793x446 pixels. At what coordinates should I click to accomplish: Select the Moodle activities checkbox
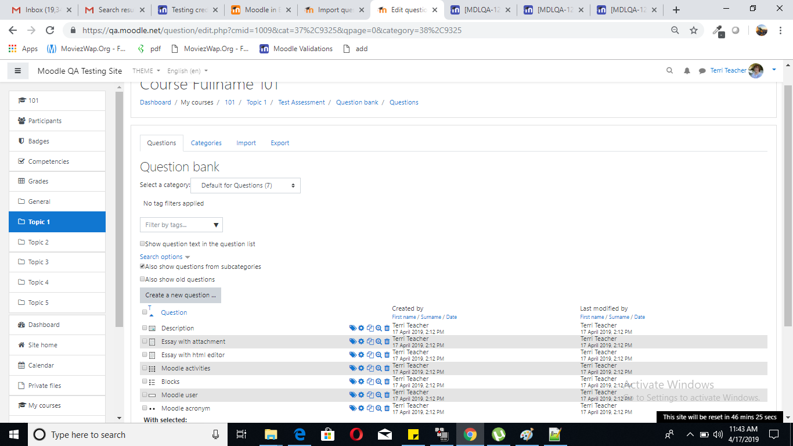pos(145,368)
